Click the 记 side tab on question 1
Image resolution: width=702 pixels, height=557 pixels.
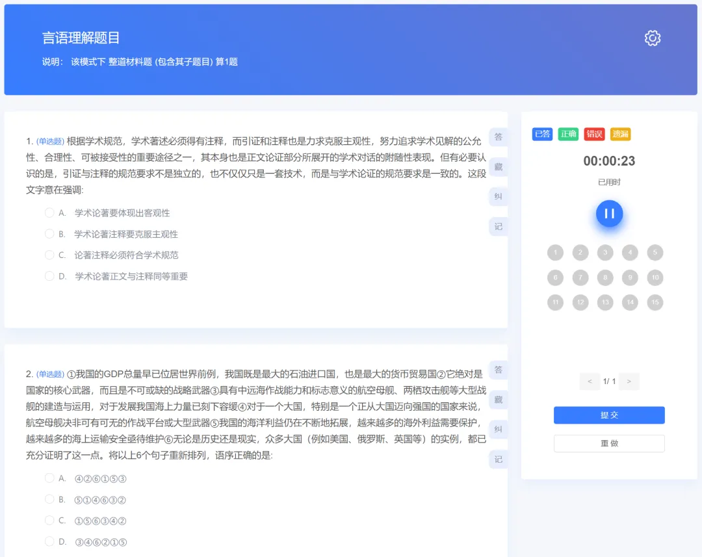point(499,227)
